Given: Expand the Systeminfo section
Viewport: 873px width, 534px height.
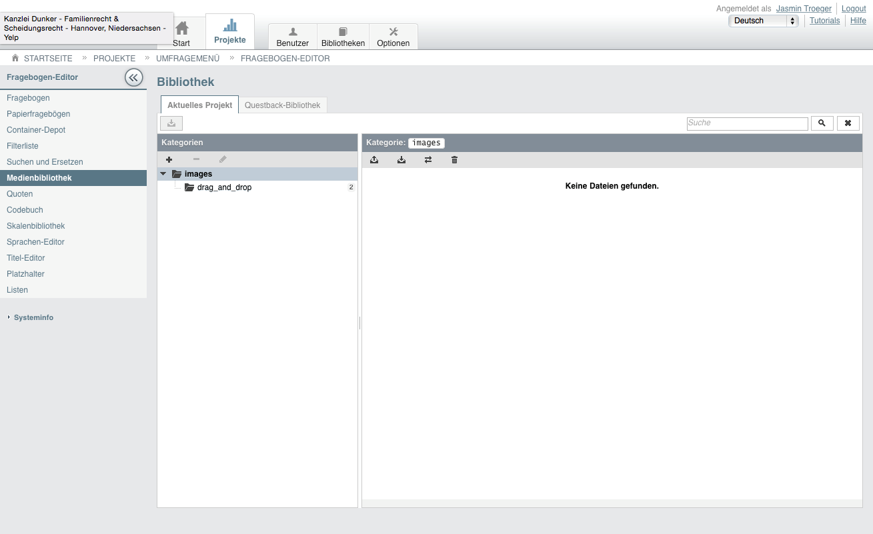Looking at the screenshot, I should pyautogui.click(x=33, y=317).
